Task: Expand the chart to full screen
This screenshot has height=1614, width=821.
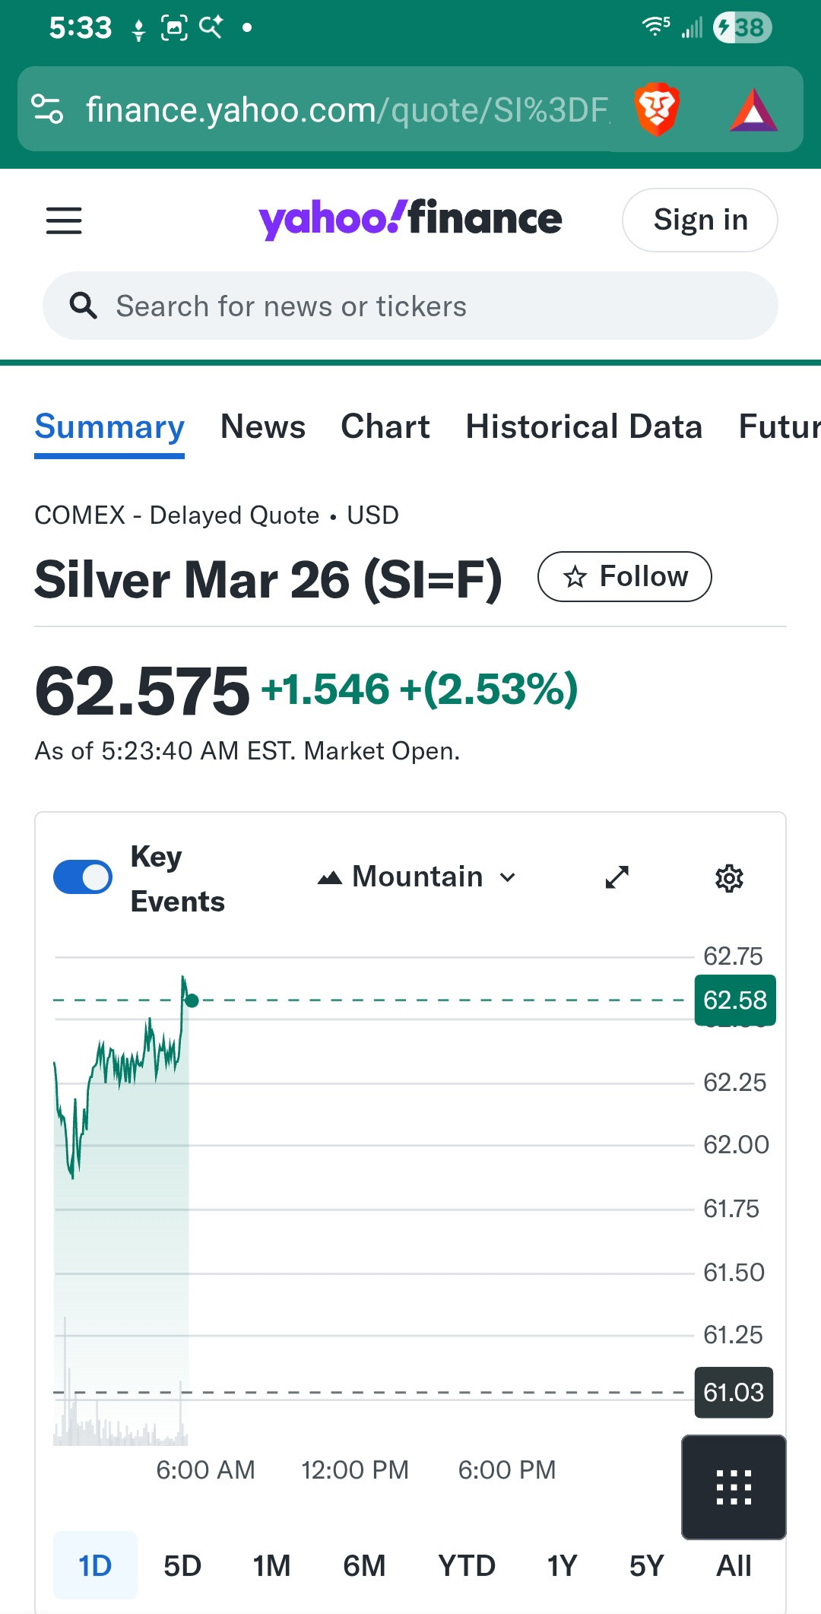Action: (617, 877)
